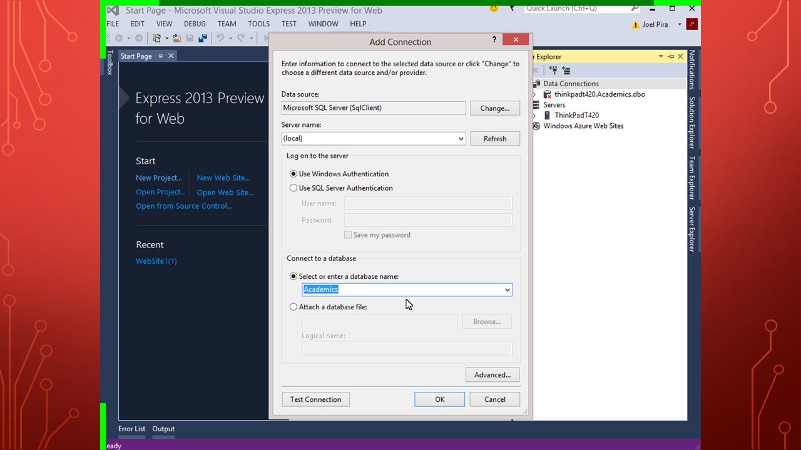Click the Open File toolbar icon
801x450 pixels.
[177, 38]
